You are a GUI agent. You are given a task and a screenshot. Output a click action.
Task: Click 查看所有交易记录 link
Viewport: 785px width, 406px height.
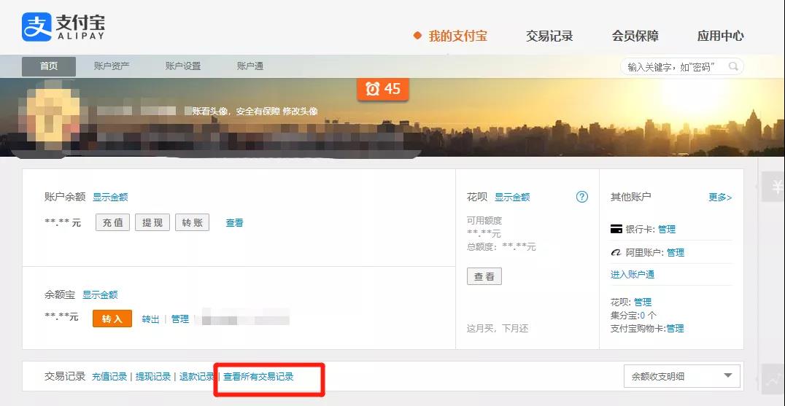258,377
